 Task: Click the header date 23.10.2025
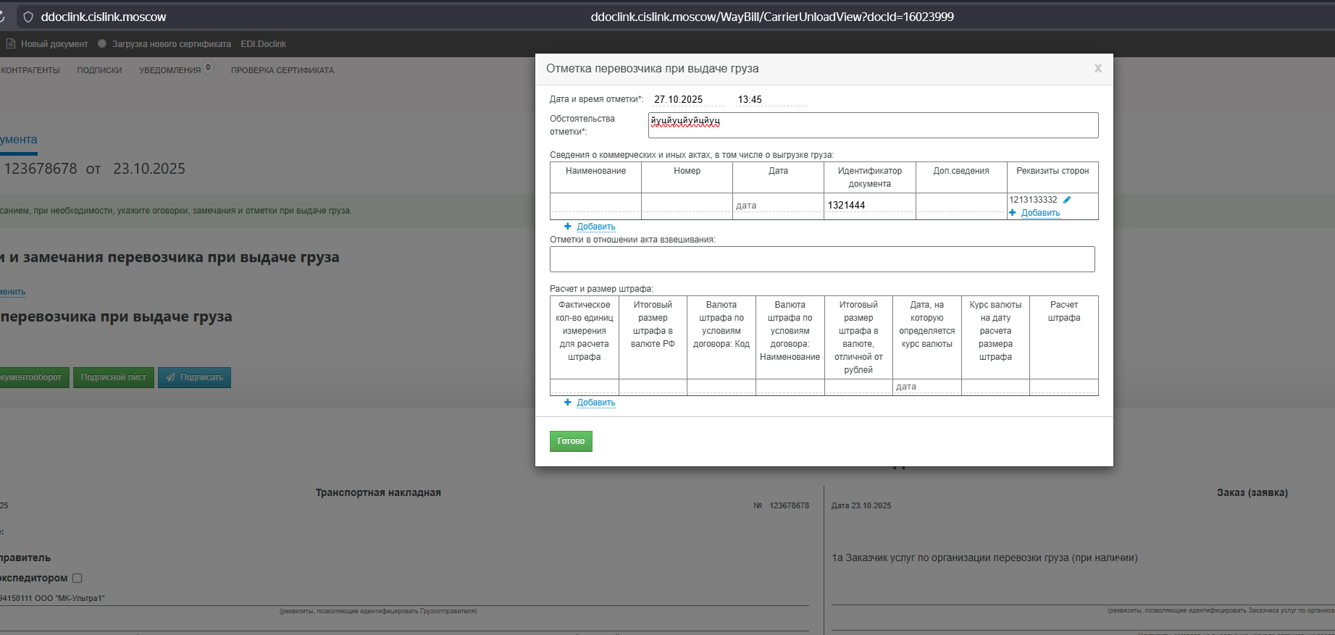click(149, 169)
